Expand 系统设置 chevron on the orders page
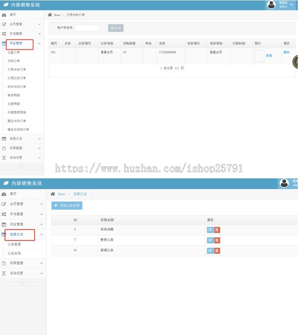The width and height of the screenshot is (299, 335). [x=40, y=157]
